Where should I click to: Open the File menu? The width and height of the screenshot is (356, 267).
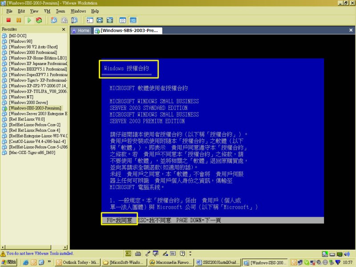(9, 11)
